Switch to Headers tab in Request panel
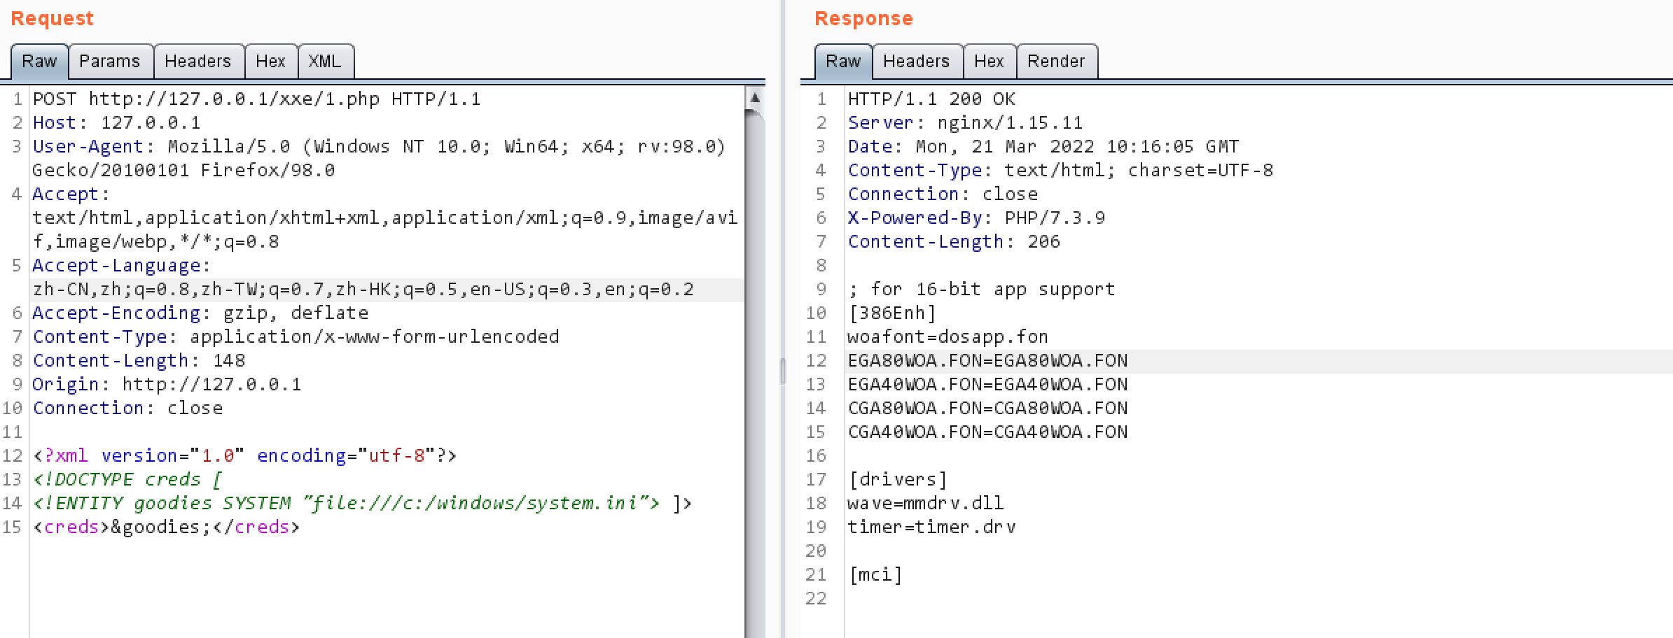Screen dimensions: 1673x638 tap(198, 62)
